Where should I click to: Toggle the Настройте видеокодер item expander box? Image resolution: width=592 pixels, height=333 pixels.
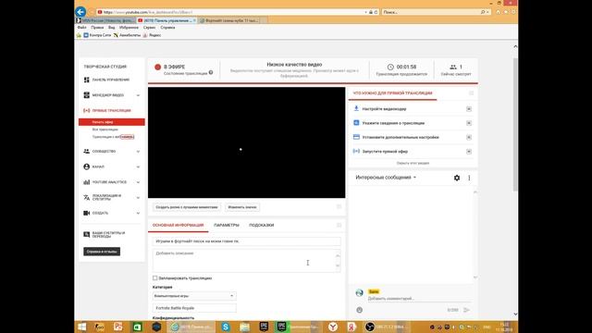click(x=469, y=109)
